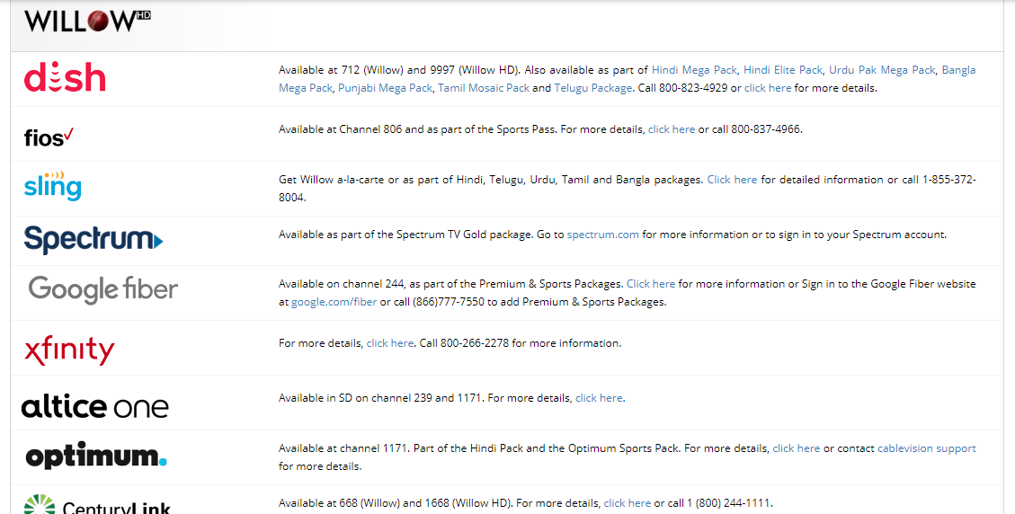Click the CenturyLink number 1 (800) 244-1111
The width and height of the screenshot is (1015, 514).
point(728,503)
